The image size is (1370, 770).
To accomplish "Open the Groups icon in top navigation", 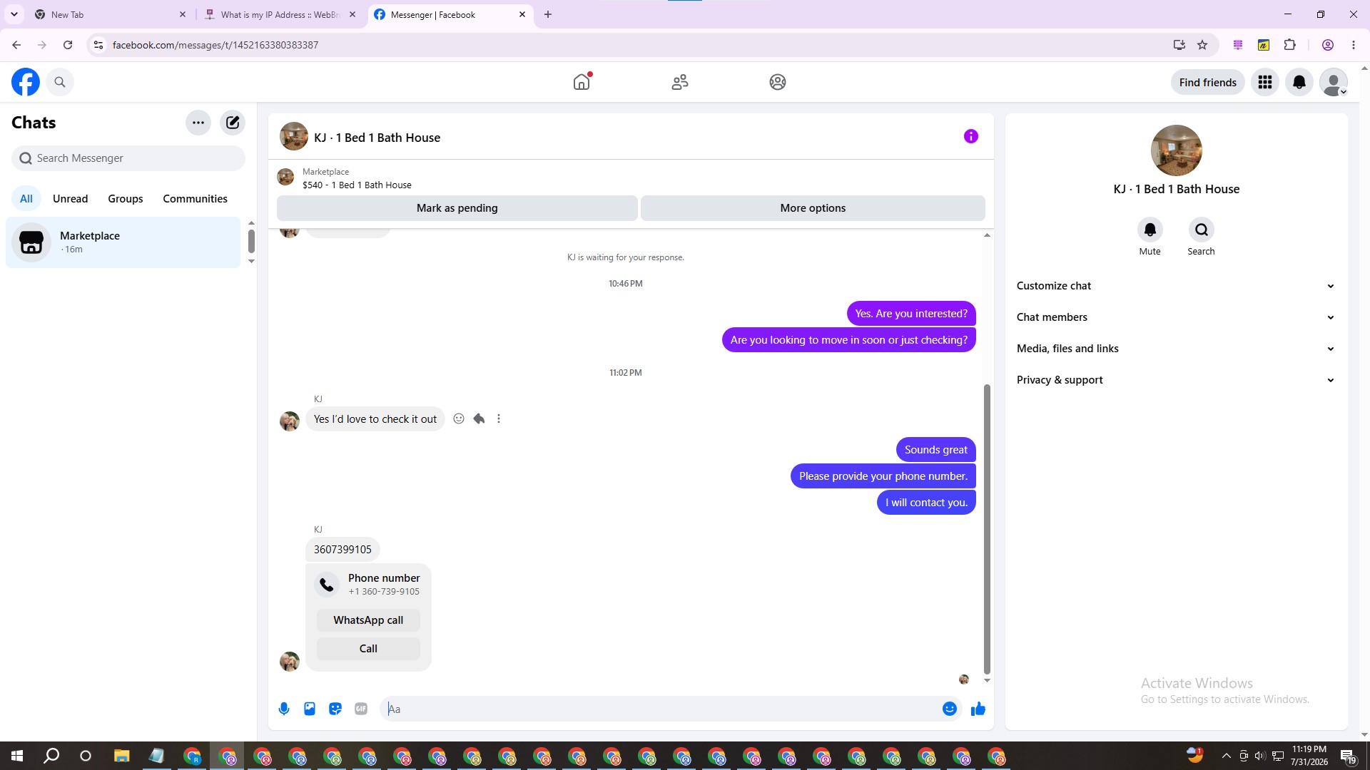I will pyautogui.click(x=778, y=82).
